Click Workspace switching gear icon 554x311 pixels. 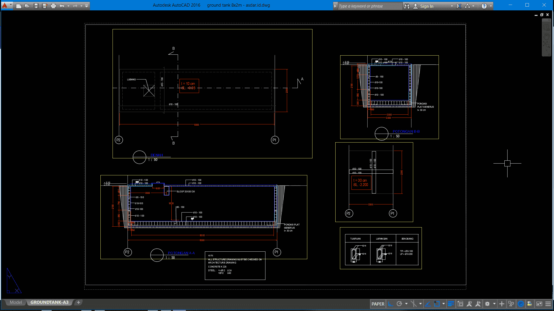[487, 304]
